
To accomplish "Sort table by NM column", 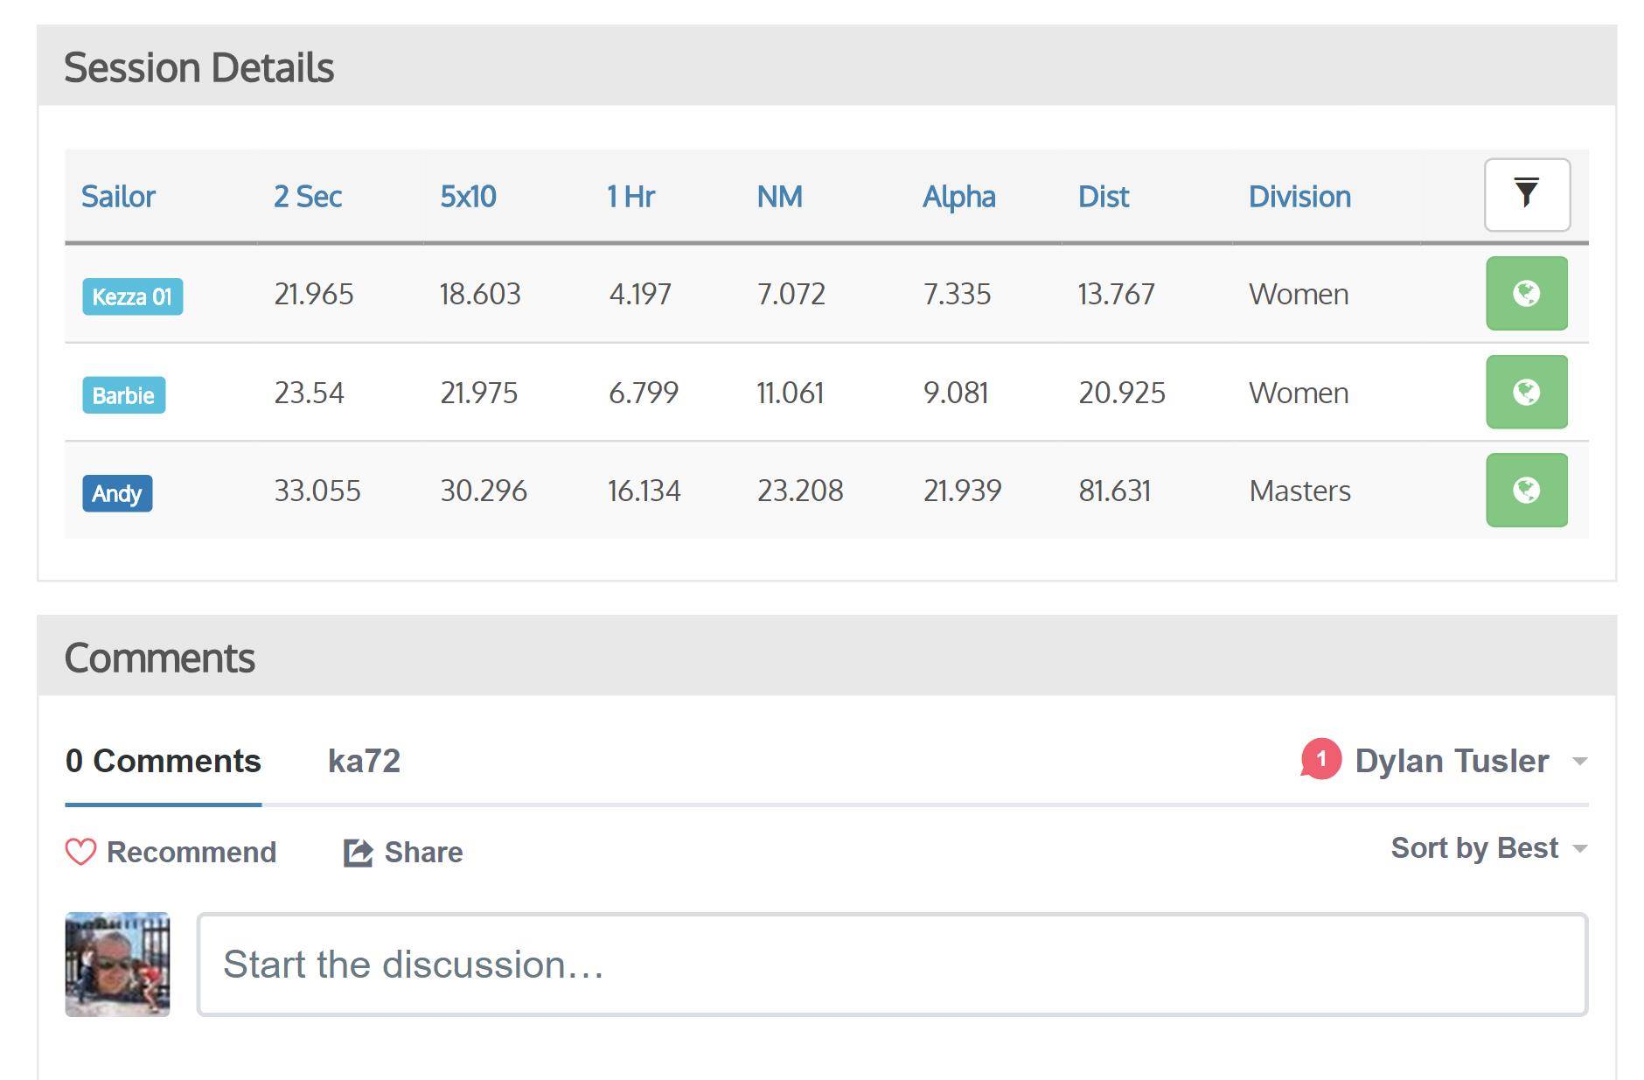I will point(779,197).
